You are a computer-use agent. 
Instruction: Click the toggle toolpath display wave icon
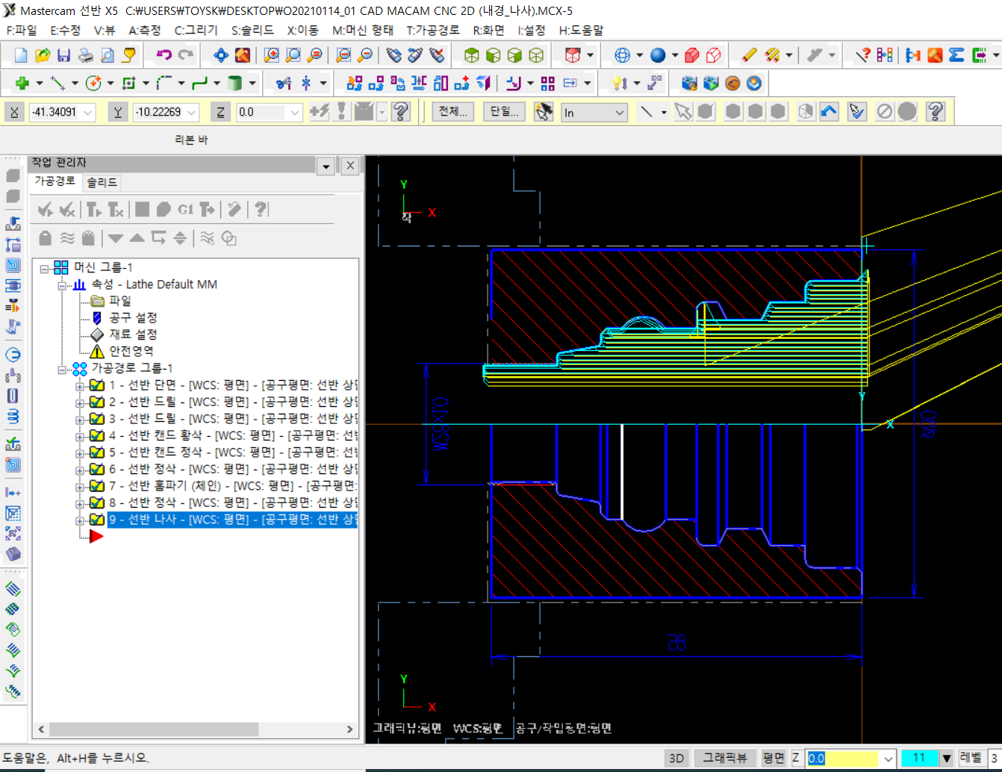[67, 238]
